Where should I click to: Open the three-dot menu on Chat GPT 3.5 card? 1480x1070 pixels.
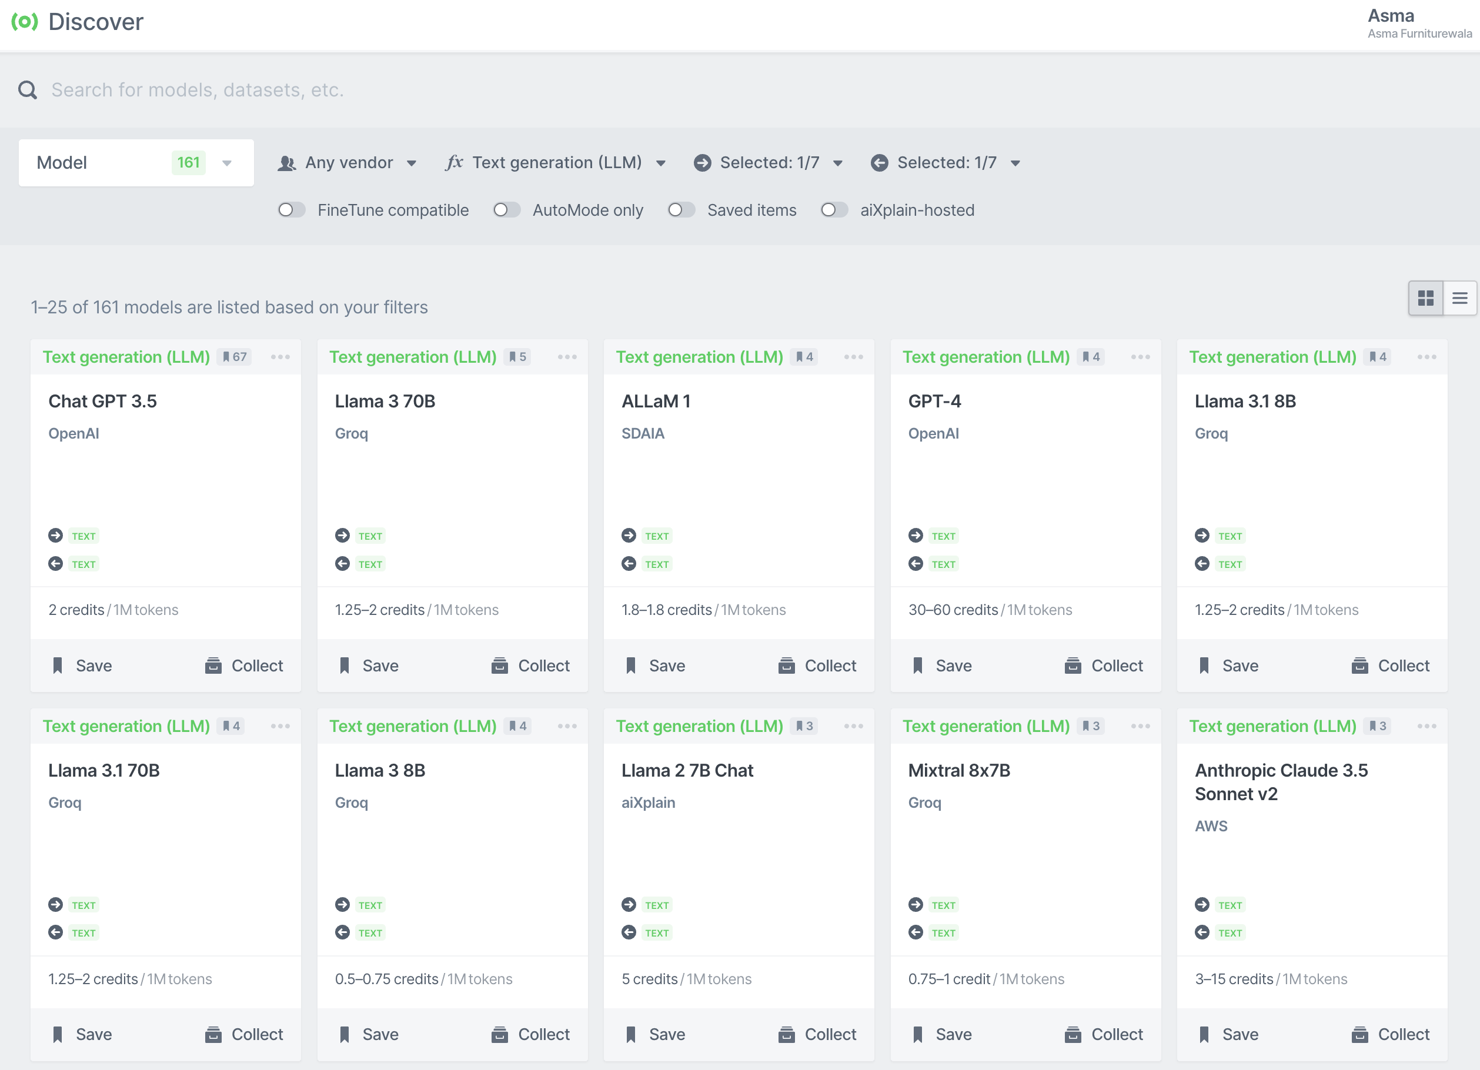[280, 357]
